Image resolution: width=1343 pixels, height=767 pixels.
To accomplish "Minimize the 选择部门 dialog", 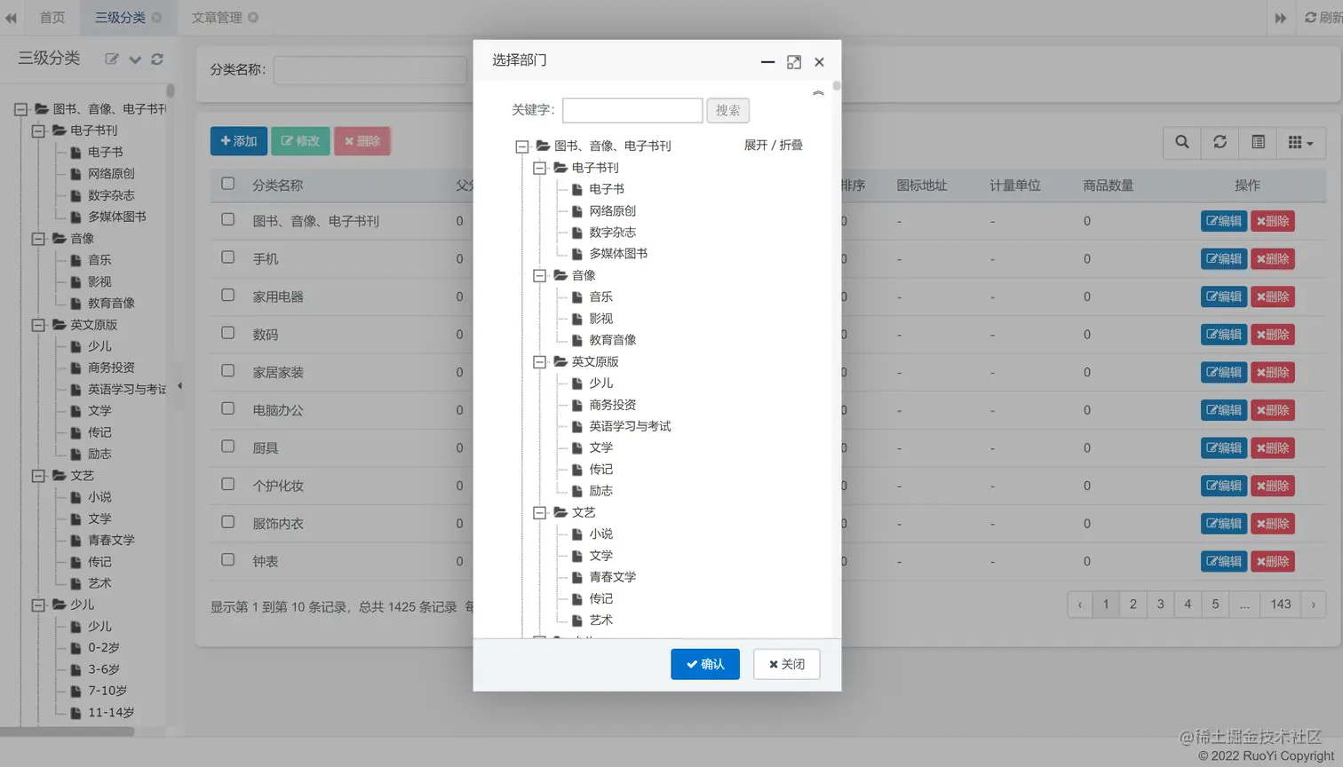I will click(x=767, y=62).
